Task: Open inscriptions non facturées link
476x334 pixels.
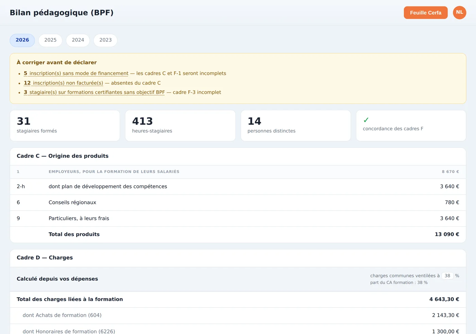Action: click(64, 83)
